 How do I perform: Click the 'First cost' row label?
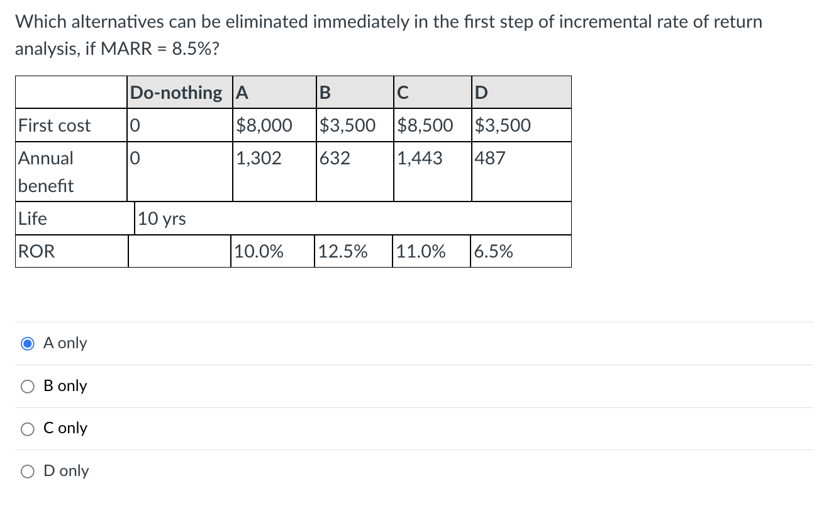pyautogui.click(x=54, y=125)
